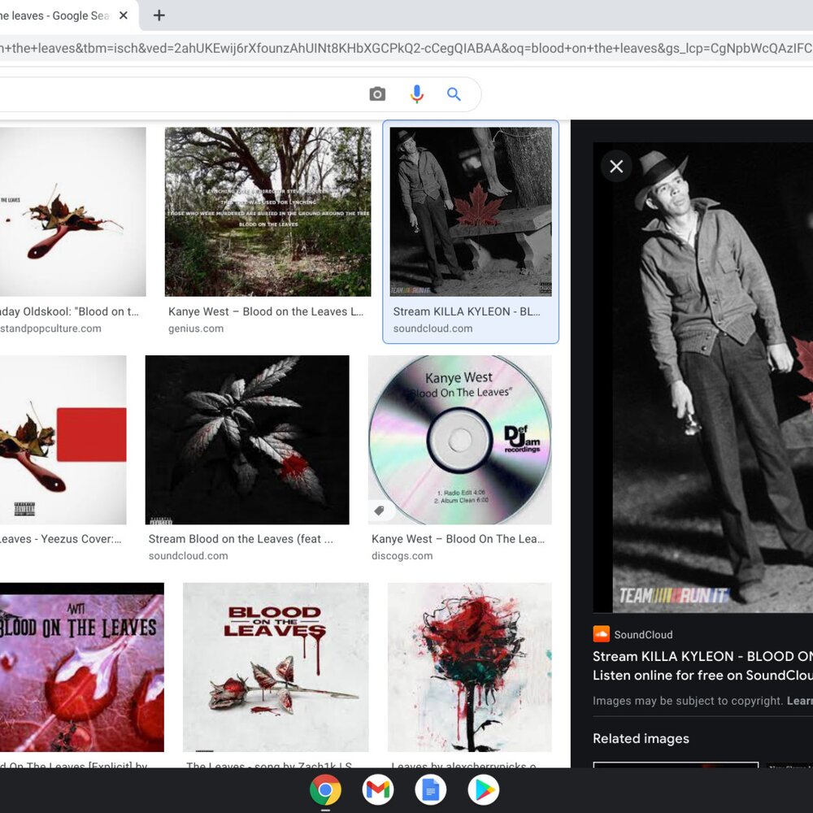The height and width of the screenshot is (813, 813).
Task: Click the camera search-by-image icon
Action: [x=377, y=94]
